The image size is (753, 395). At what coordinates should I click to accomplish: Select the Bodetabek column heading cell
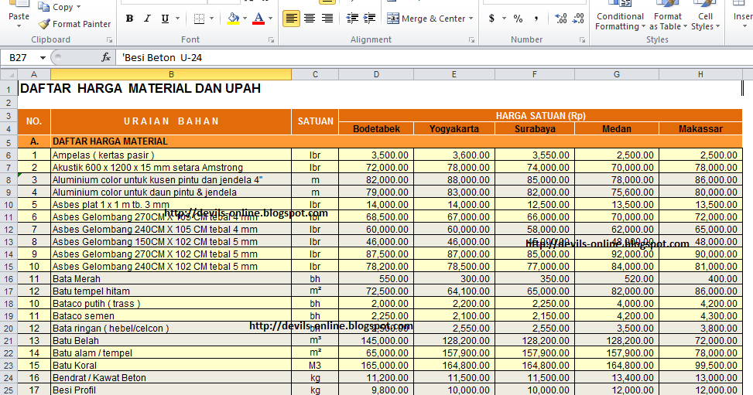(x=376, y=128)
